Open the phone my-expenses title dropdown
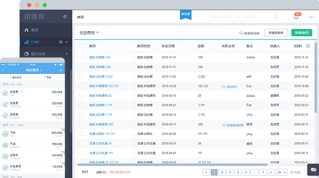This screenshot has width=319, height=178. pyautogui.click(x=34, y=70)
